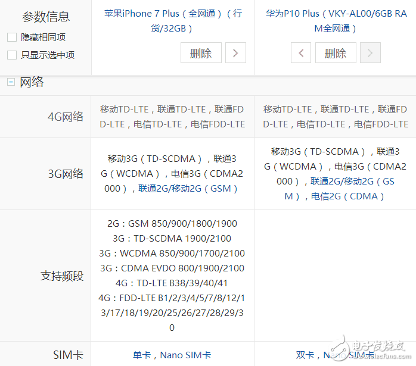Click the 双卡 link
Viewport: 416px width, 366px height.
pos(305,355)
